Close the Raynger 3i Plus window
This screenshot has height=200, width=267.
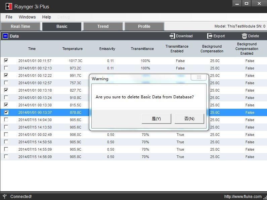point(259,4)
